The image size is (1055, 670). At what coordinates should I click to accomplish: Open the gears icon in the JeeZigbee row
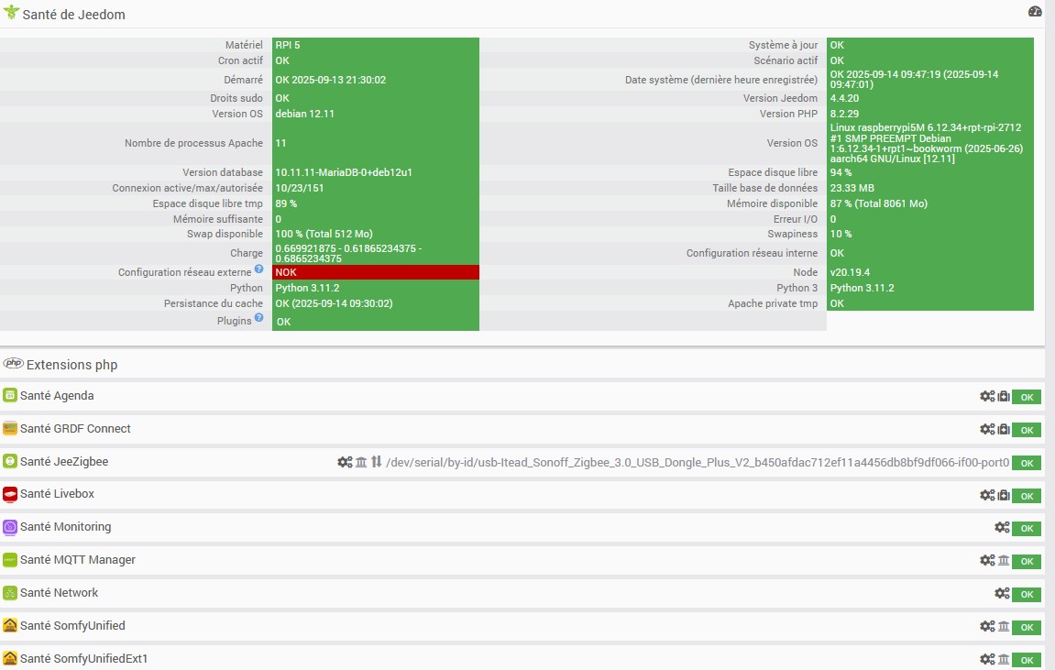coord(345,461)
